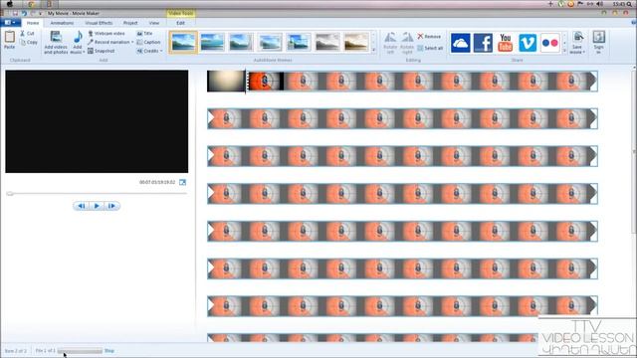Rotate the clip right
Viewport: 637px width, 358px height.
(x=407, y=43)
